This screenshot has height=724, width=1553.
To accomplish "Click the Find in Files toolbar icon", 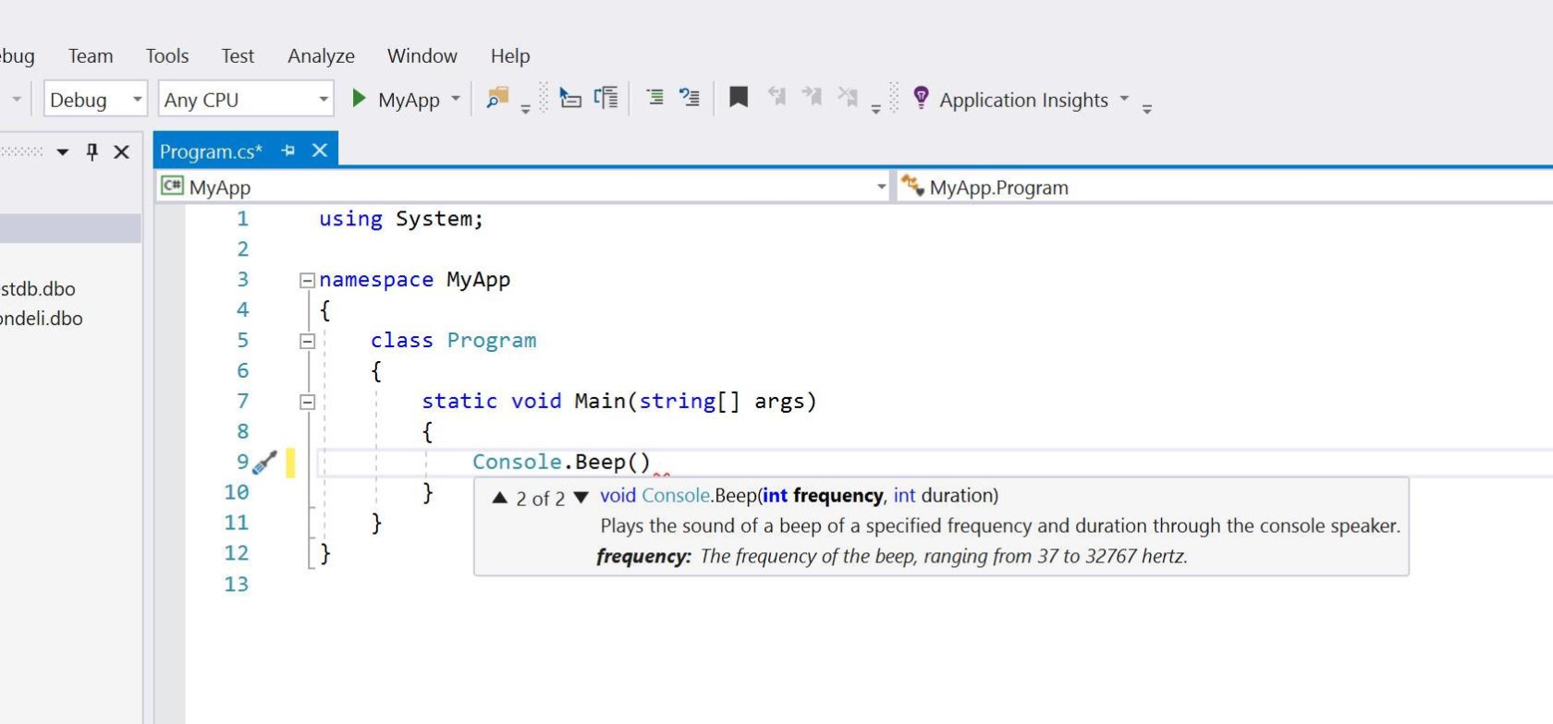I will coord(497,98).
